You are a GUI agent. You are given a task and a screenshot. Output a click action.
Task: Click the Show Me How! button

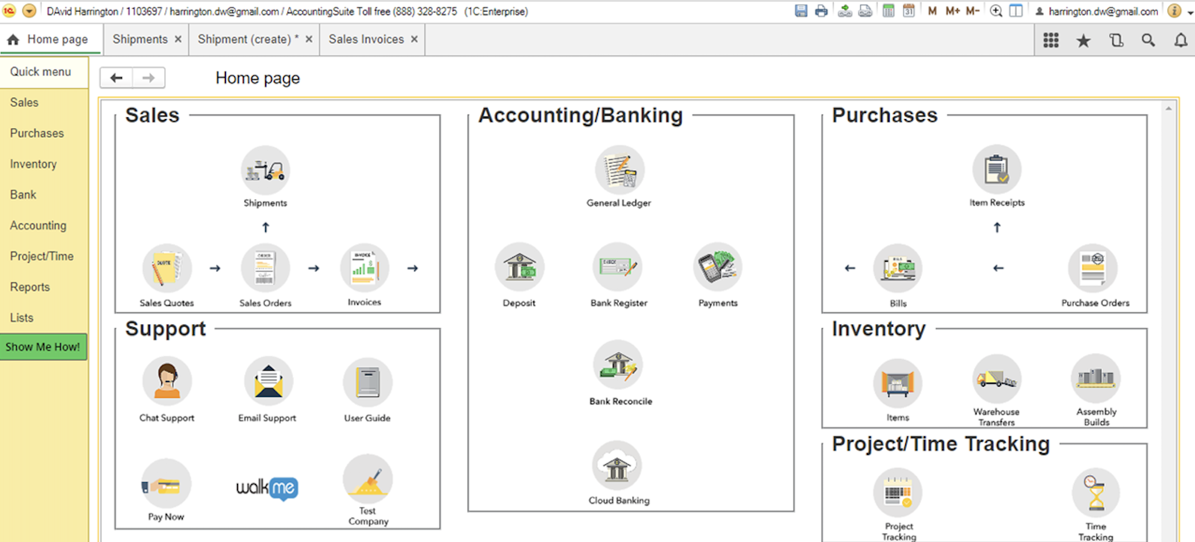coord(43,347)
